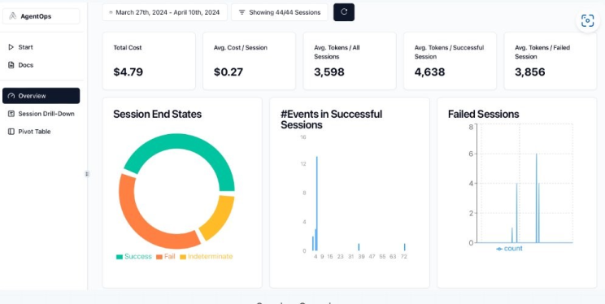
Task: Click the AgentOps logo icon
Action: click(13, 16)
